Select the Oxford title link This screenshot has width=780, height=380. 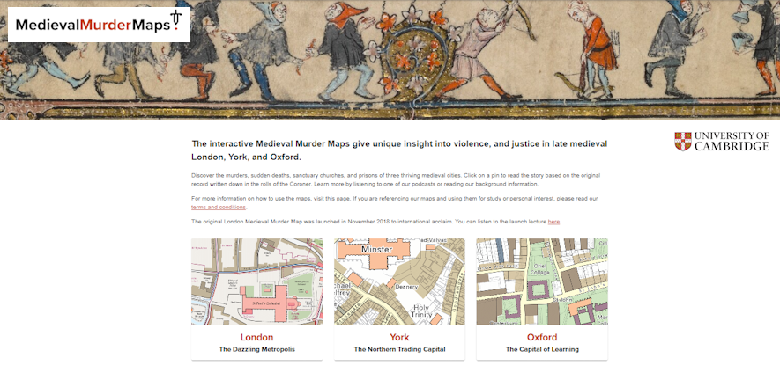[x=542, y=338]
